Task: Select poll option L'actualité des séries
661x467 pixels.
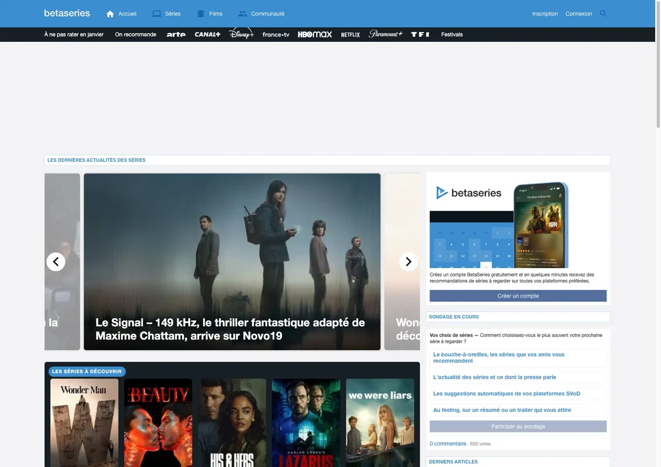Action: 518,377
